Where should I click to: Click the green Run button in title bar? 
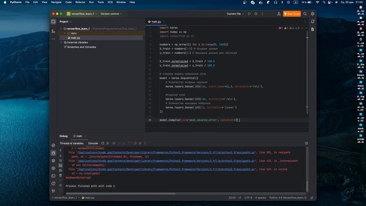pos(249,14)
